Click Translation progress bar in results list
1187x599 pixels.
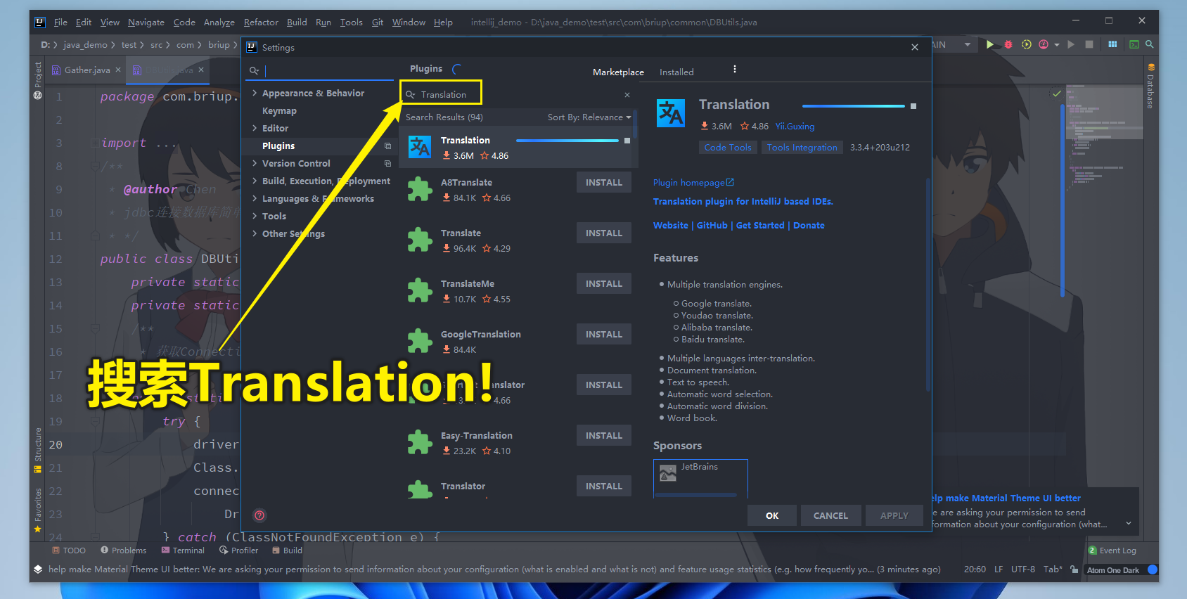[567, 141]
